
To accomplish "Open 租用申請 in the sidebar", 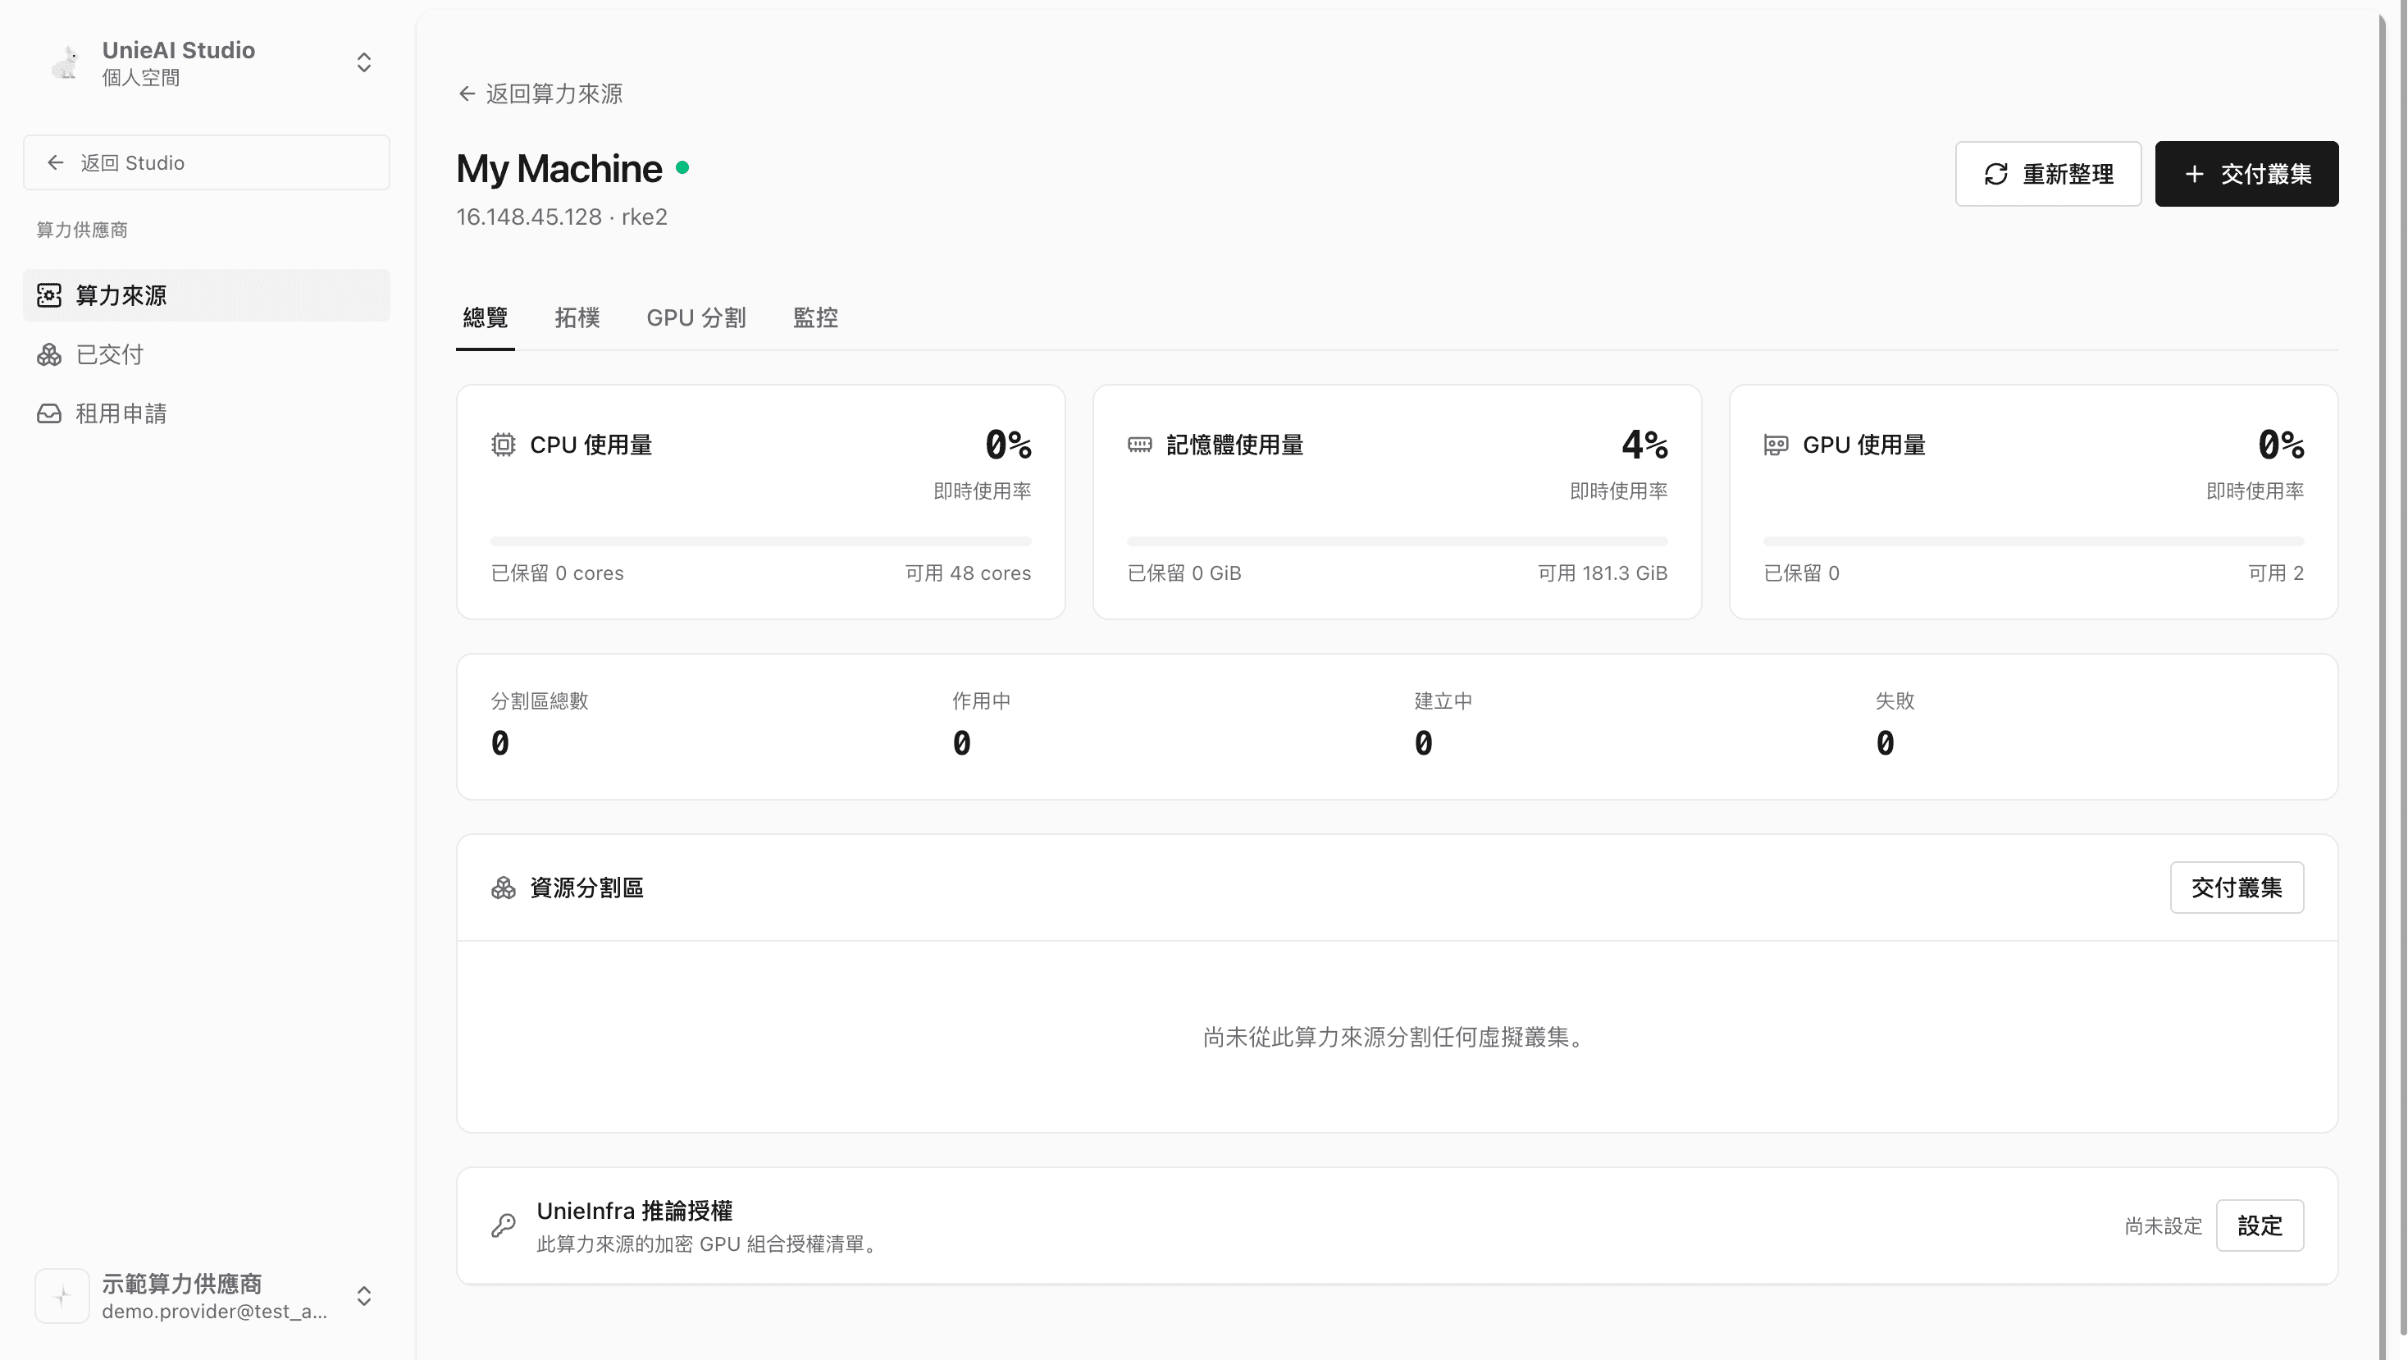I will click(x=207, y=413).
